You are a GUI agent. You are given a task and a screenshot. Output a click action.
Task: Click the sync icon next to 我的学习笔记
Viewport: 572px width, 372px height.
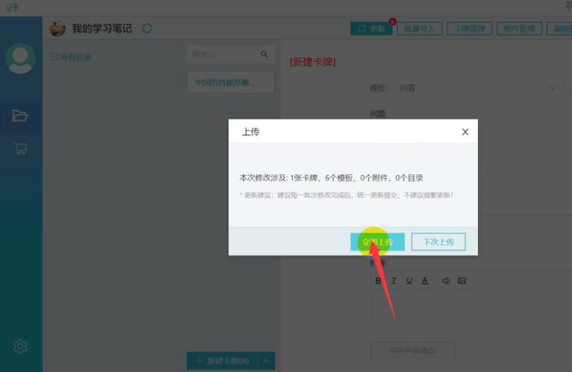point(147,28)
